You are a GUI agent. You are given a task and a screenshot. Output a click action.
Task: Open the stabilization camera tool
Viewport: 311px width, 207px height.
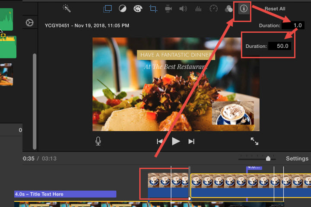click(168, 8)
